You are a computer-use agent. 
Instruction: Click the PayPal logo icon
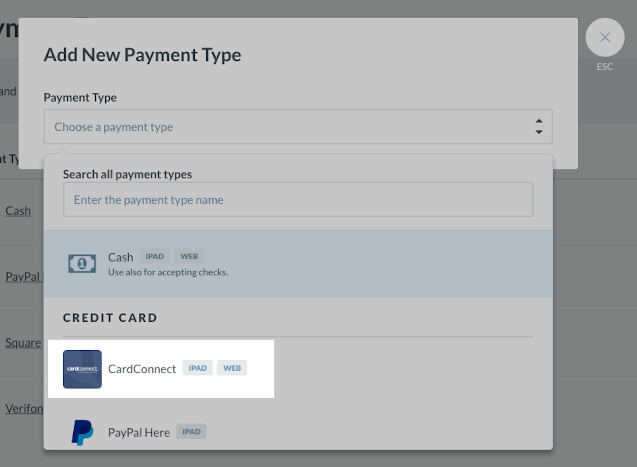82,432
